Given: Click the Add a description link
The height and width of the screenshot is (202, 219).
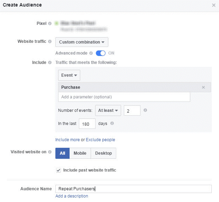Looking at the screenshot, I should tap(72, 196).
